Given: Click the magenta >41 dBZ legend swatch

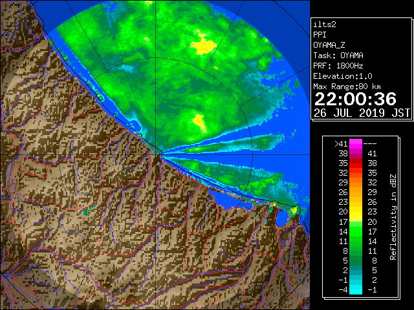Looking at the screenshot, I should pyautogui.click(x=356, y=143).
